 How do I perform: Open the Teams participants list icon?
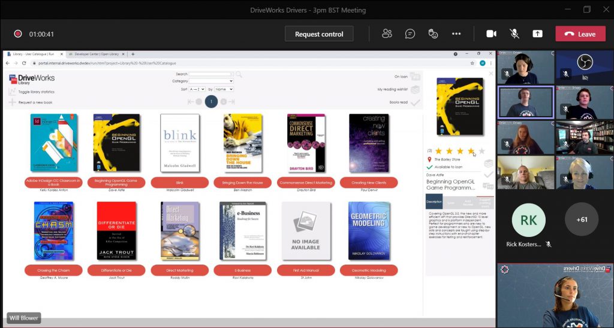[x=387, y=34]
